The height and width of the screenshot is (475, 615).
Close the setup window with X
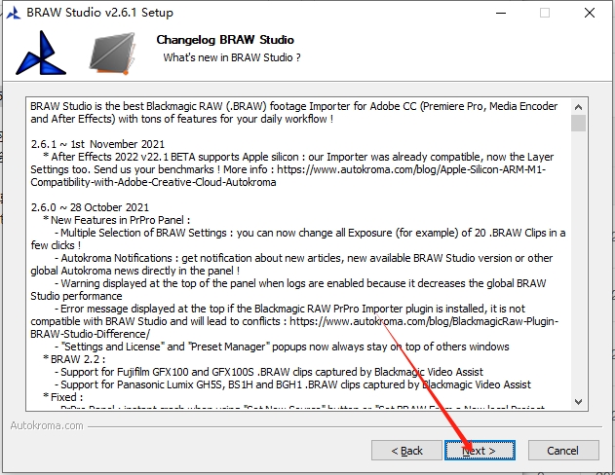589,13
